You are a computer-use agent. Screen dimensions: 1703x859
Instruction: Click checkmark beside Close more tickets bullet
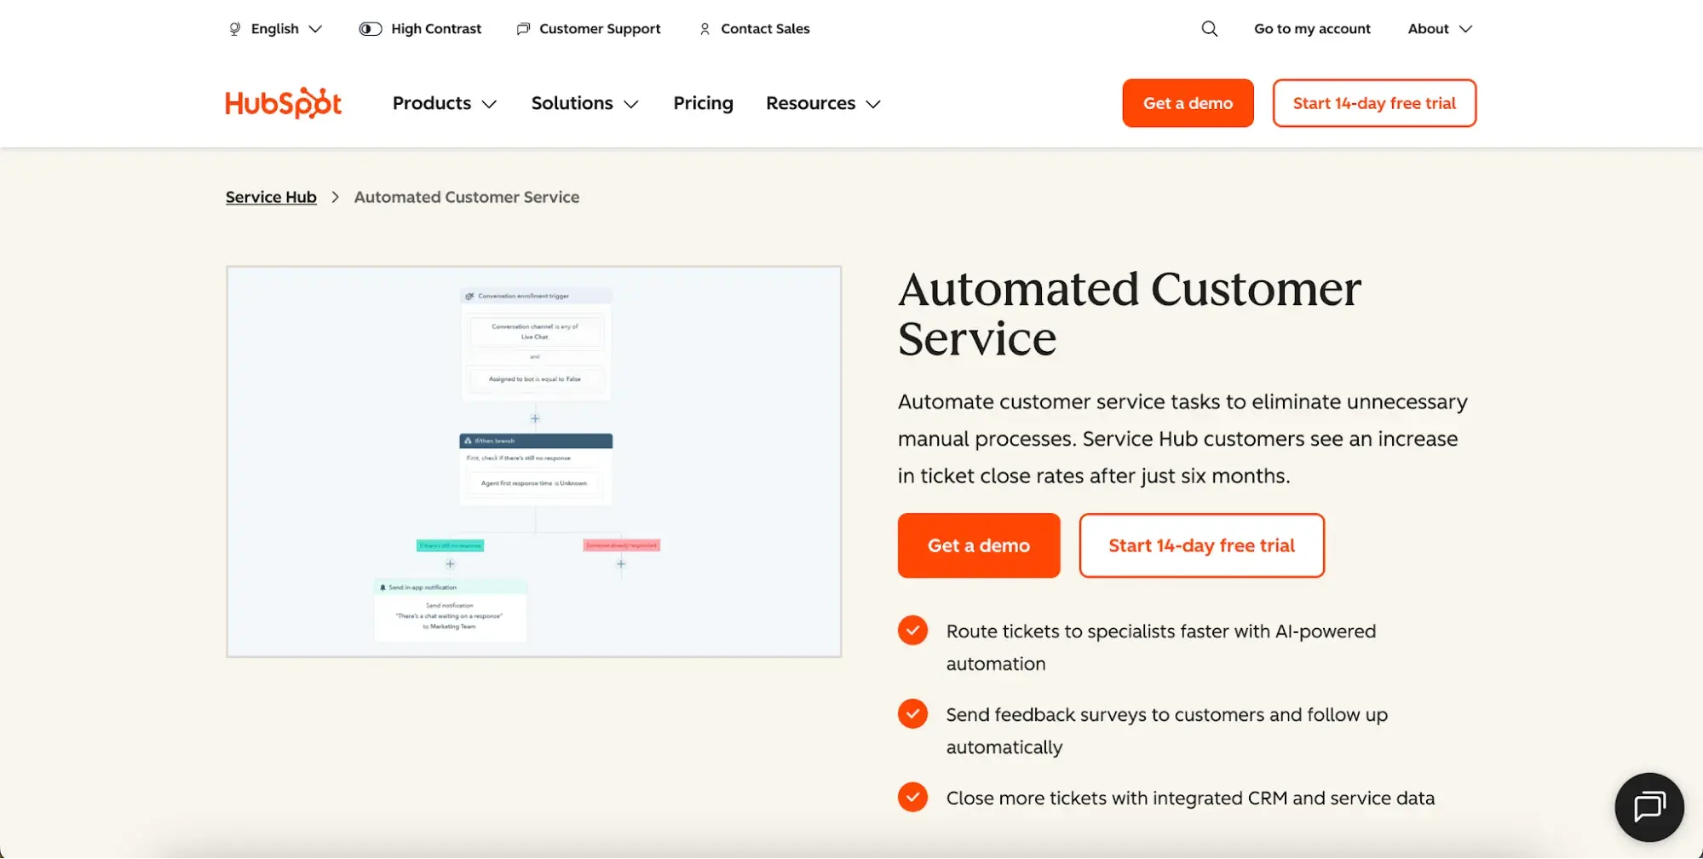pyautogui.click(x=912, y=798)
